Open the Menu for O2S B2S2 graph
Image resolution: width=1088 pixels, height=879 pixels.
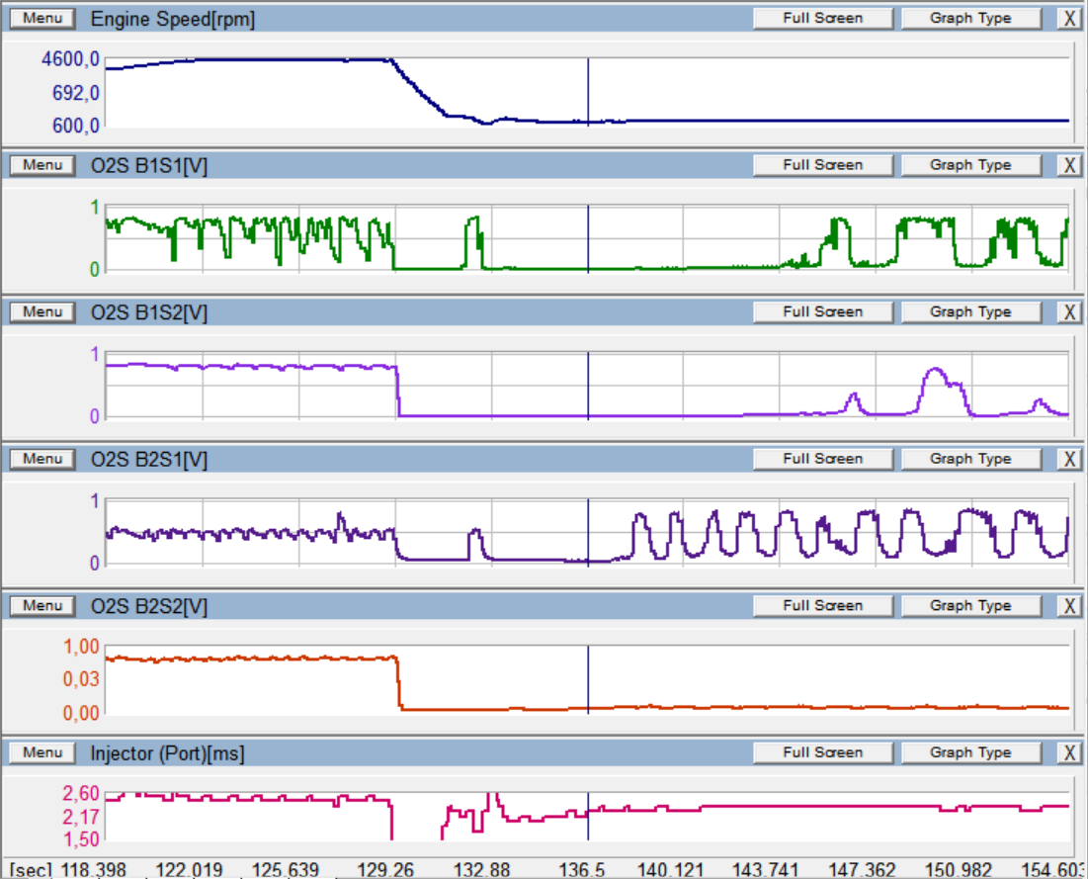click(42, 605)
